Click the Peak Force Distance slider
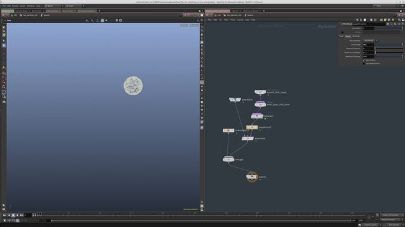The width and height of the screenshot is (405, 227). pyautogui.click(x=389, y=52)
